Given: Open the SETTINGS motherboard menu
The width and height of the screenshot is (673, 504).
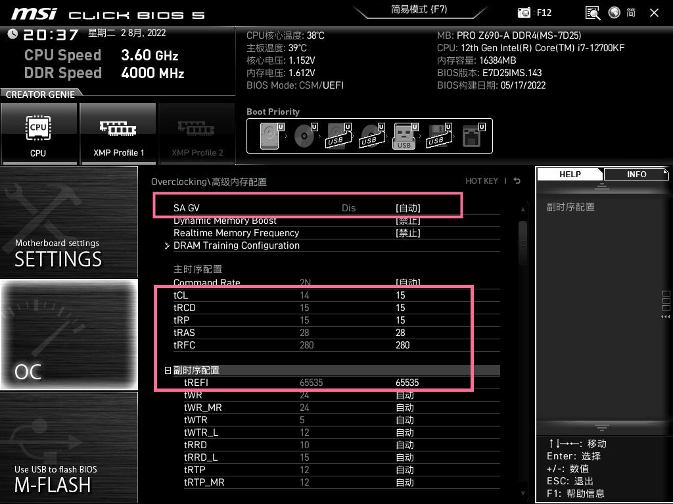Looking at the screenshot, I should (69, 223).
